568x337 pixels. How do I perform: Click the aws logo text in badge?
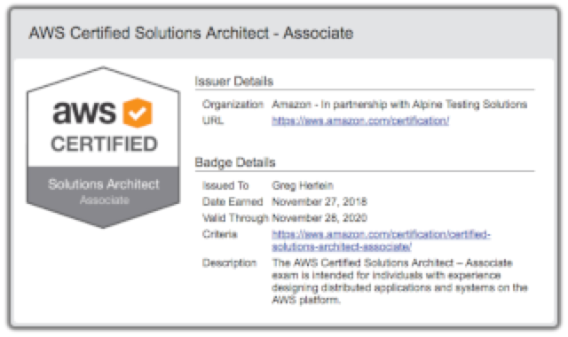tap(84, 113)
